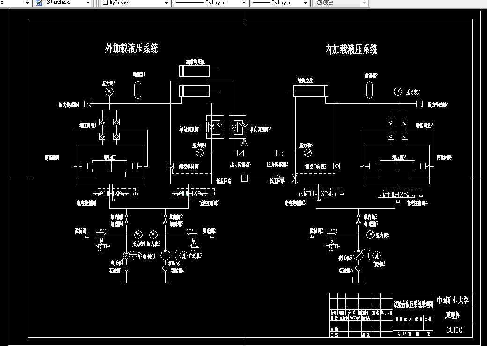The image size is (487, 346).
Task: Click the table style icon beside Standard
Action: (39, 3)
